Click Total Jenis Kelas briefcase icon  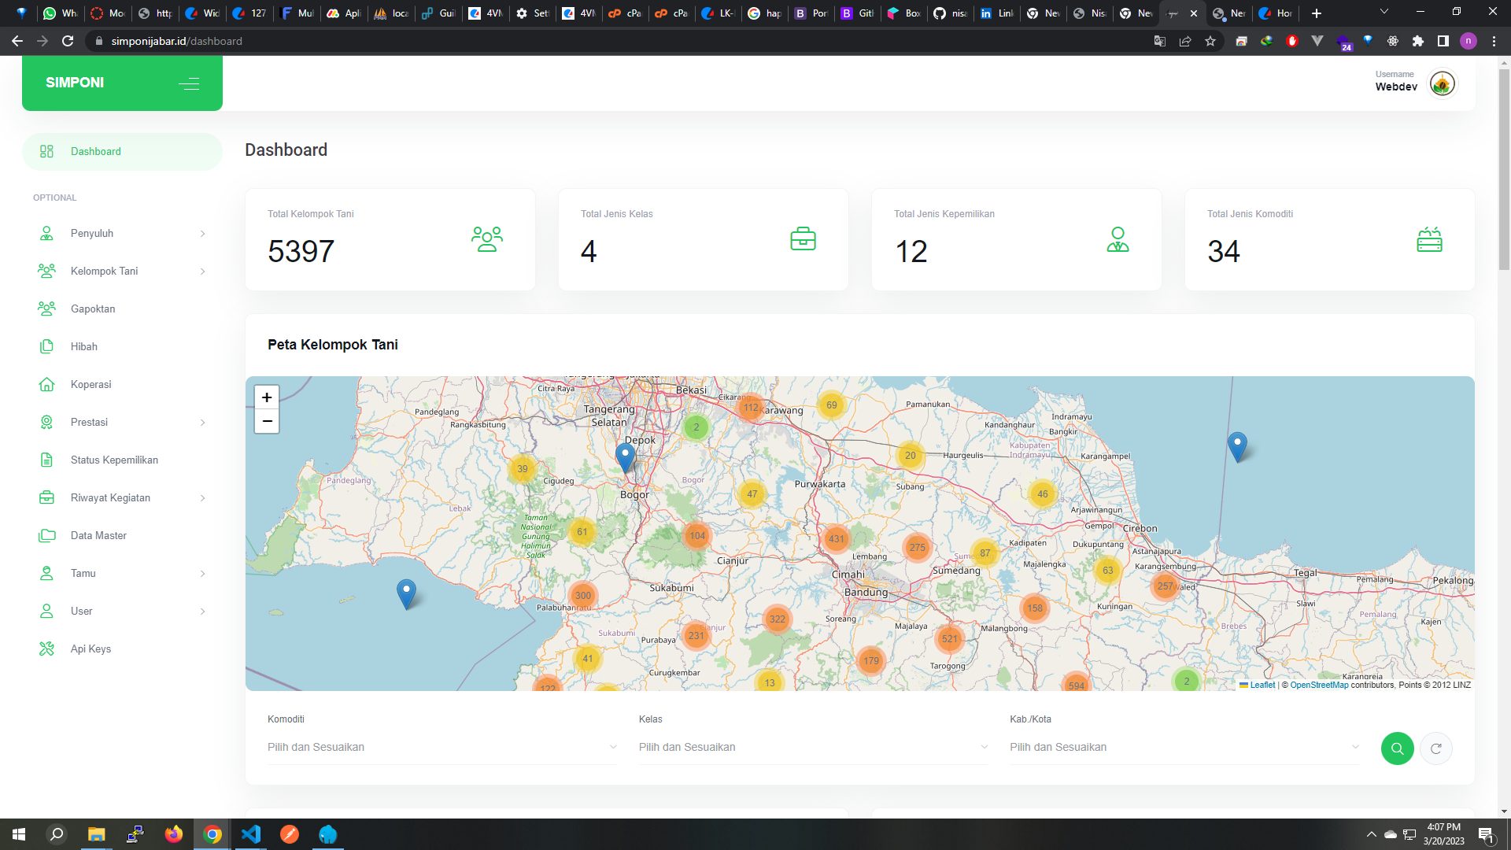[x=803, y=239]
